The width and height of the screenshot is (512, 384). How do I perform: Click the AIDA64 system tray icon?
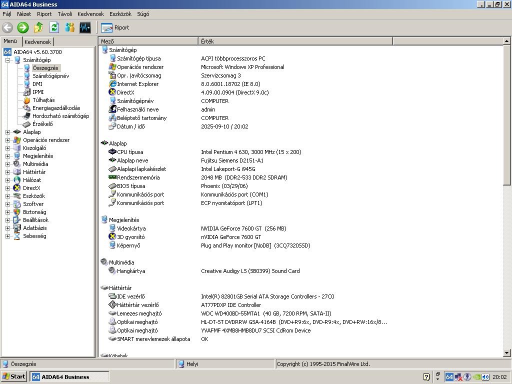(x=449, y=377)
